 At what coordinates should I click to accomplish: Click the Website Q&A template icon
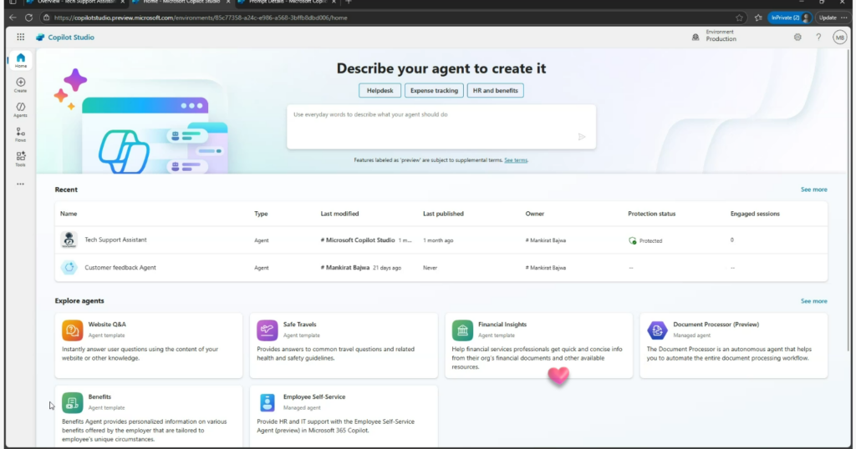(x=72, y=330)
